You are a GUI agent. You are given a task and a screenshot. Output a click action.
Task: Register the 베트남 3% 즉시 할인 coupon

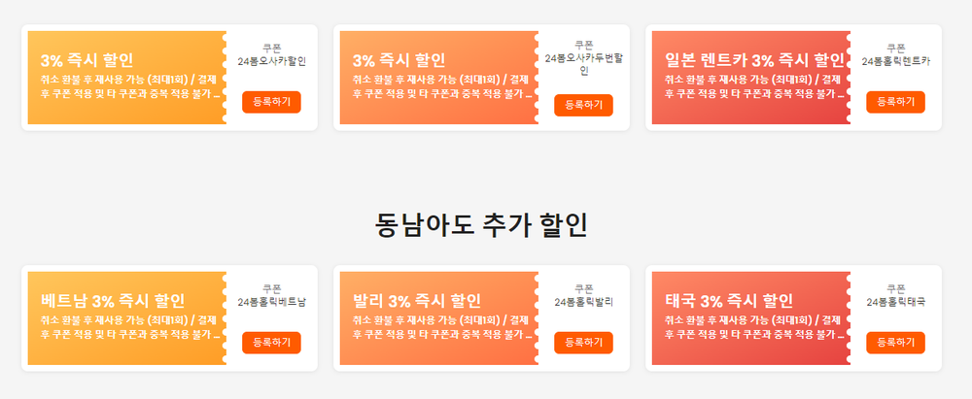coord(271,343)
